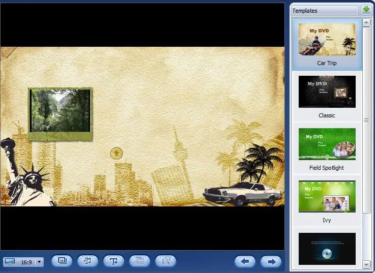The image size is (375, 273).
Task: Select the Classic template
Action: click(x=327, y=97)
